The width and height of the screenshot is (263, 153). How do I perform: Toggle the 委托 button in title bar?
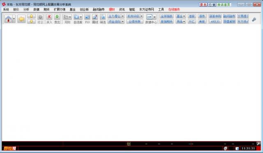click(203, 5)
